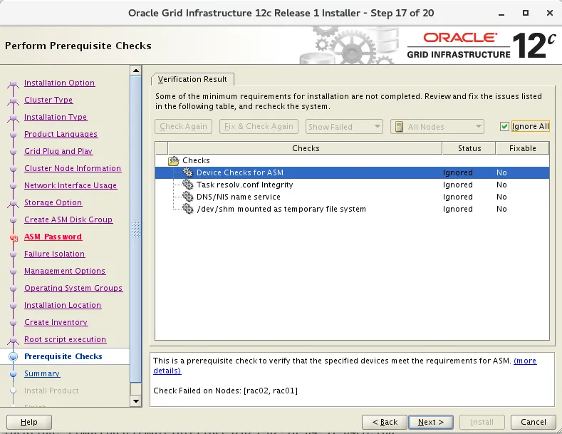Select the DNS/NIS name service row
Screen dimensions: 562x434
352,197
